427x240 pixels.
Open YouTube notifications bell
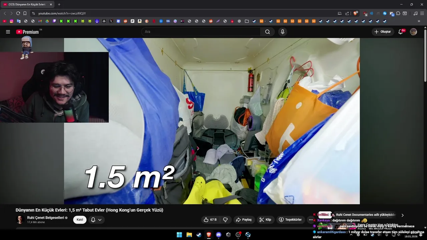[401, 32]
